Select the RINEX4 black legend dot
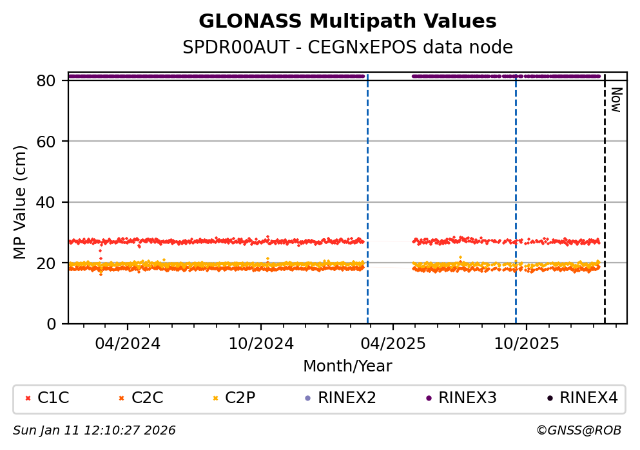The height and width of the screenshot is (450, 640). tap(550, 398)
